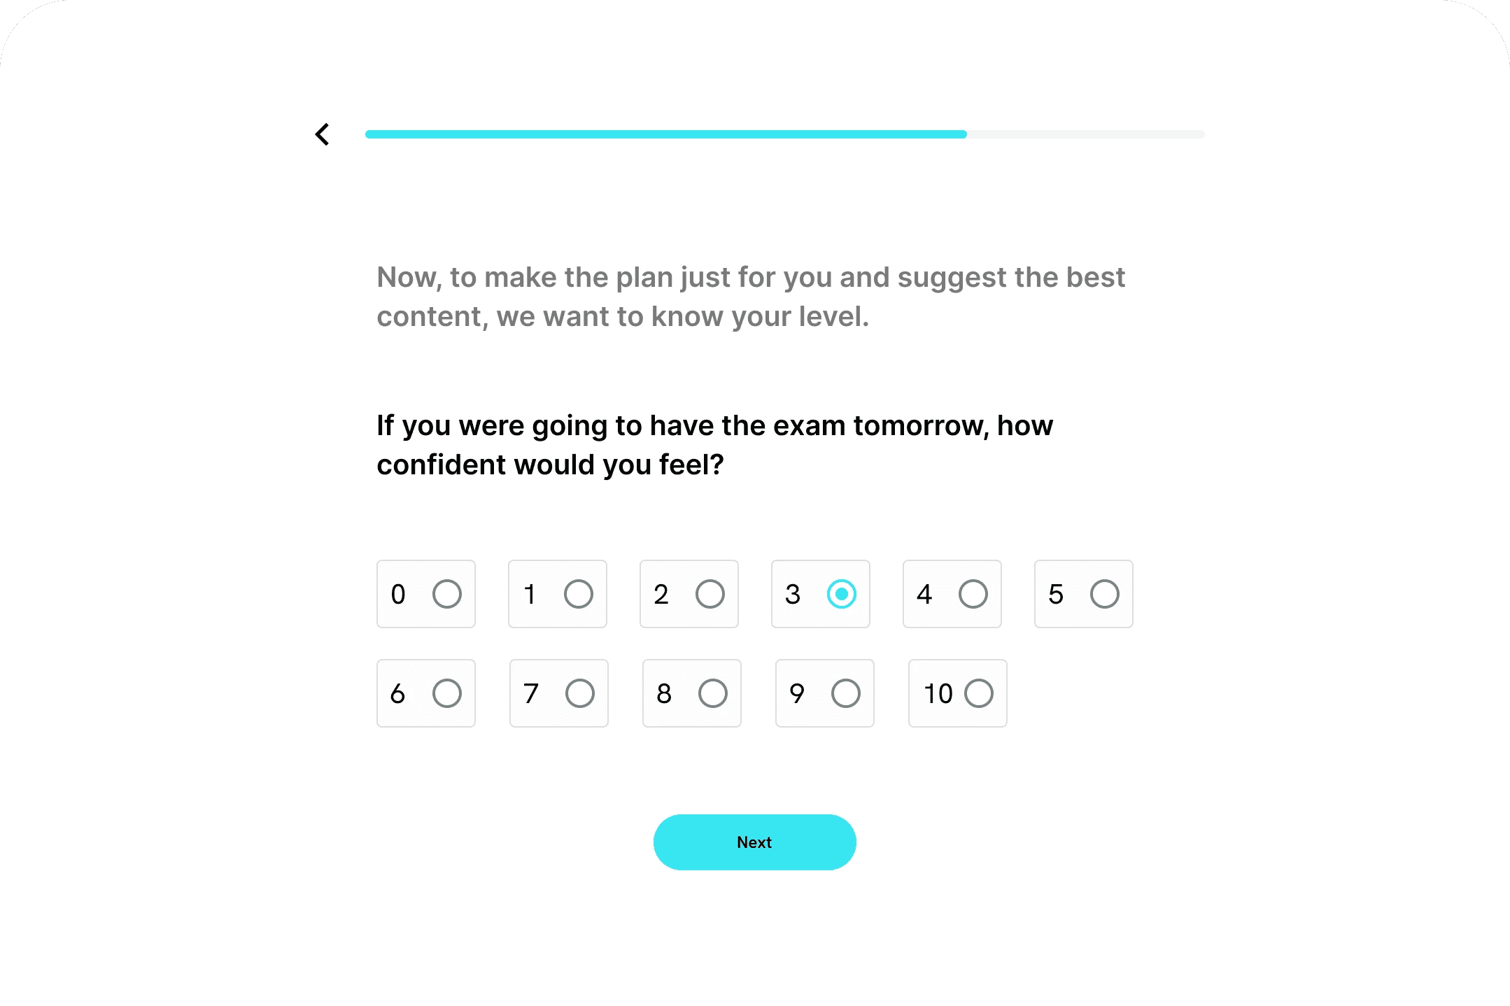Go back using the left chevron arrow
Screen dimensions: 1510x1006
(322, 134)
